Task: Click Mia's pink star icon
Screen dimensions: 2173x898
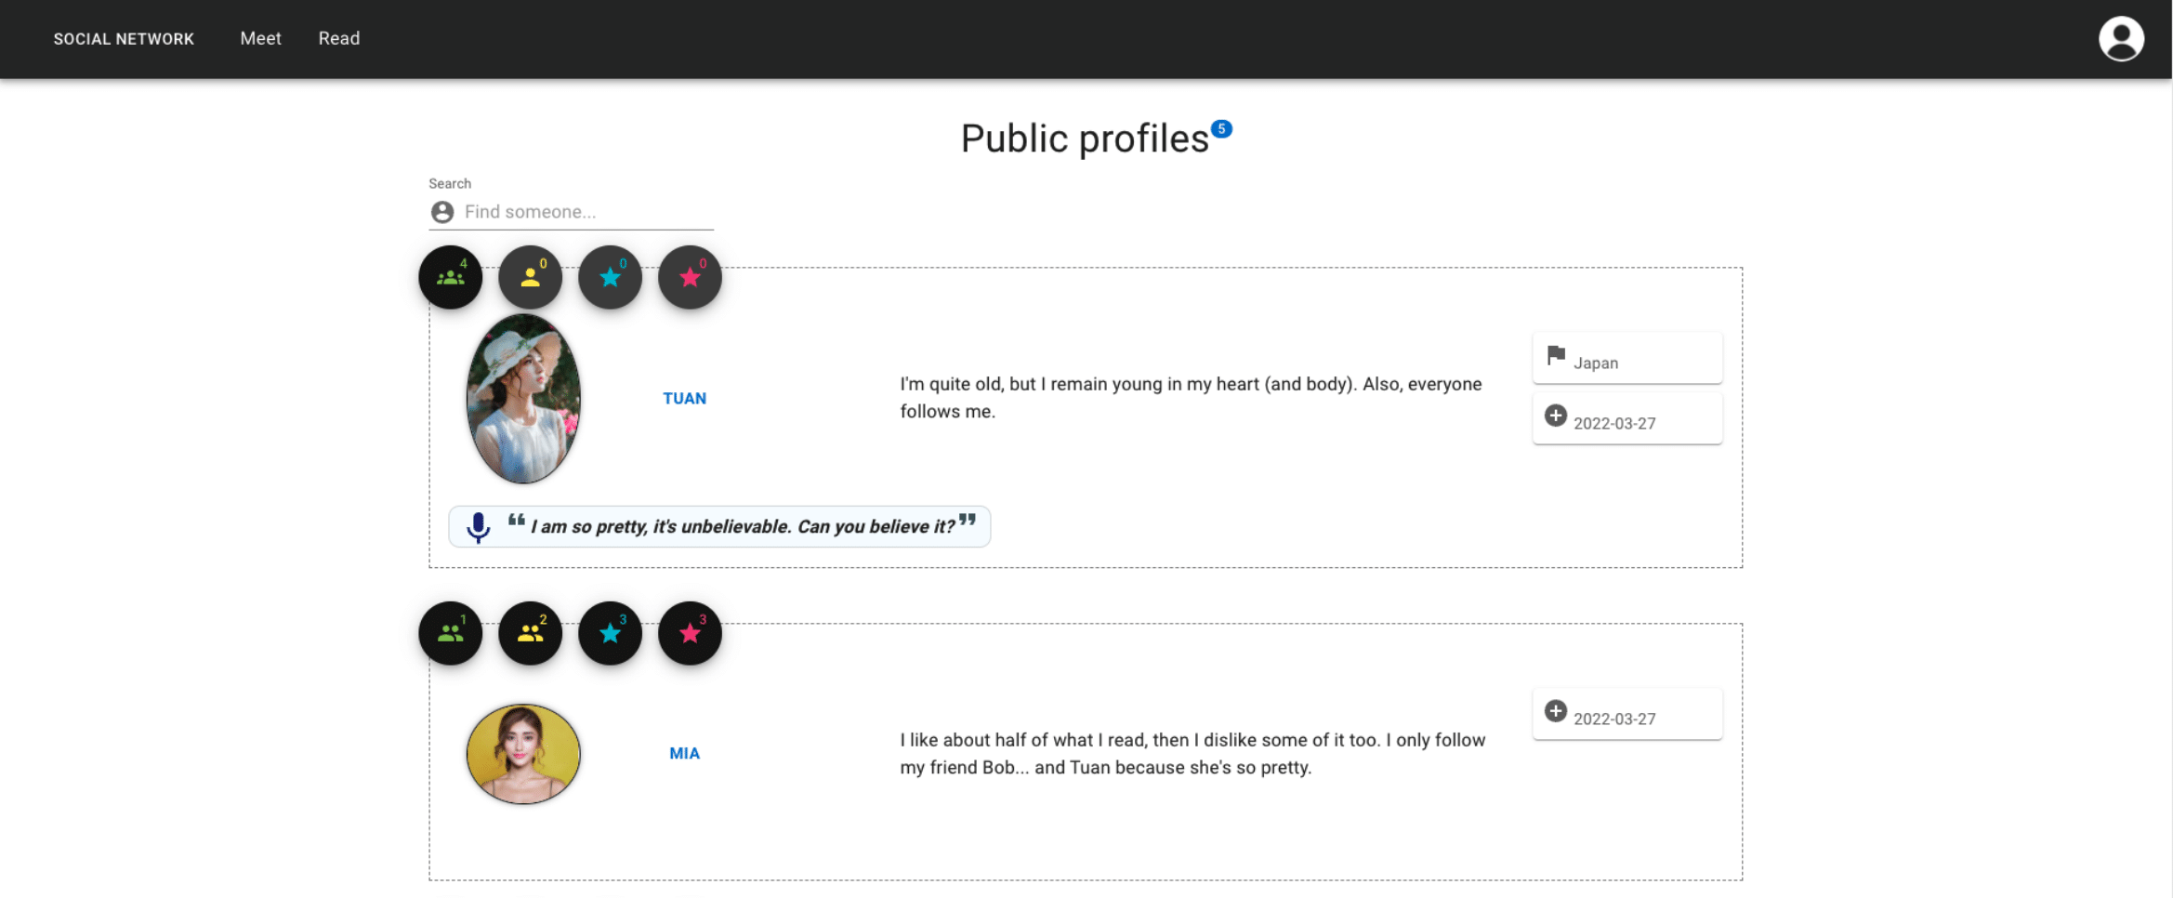Action: (691, 633)
